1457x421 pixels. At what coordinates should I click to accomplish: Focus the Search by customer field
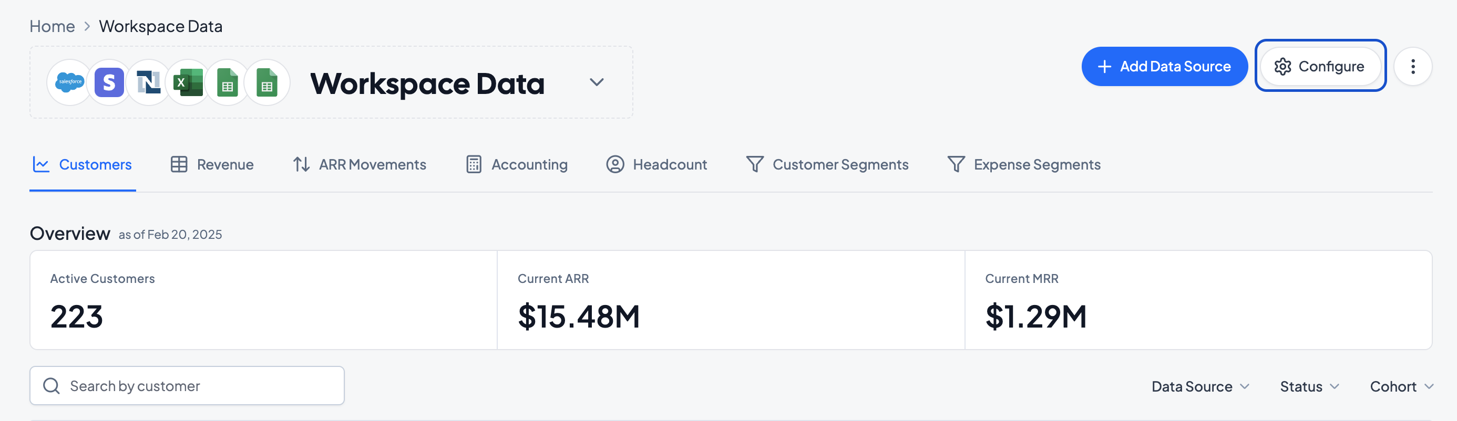198,386
